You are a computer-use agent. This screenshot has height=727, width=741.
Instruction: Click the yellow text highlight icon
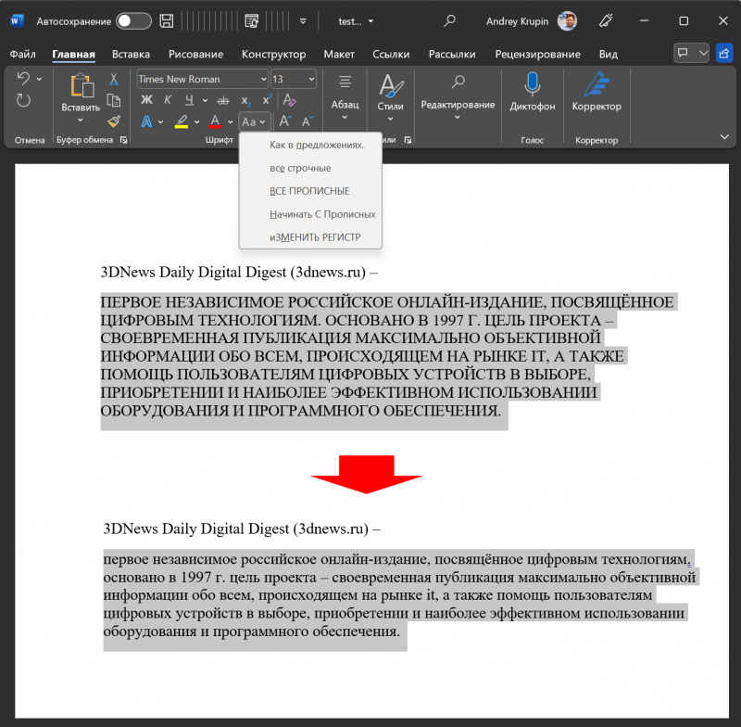click(x=182, y=121)
